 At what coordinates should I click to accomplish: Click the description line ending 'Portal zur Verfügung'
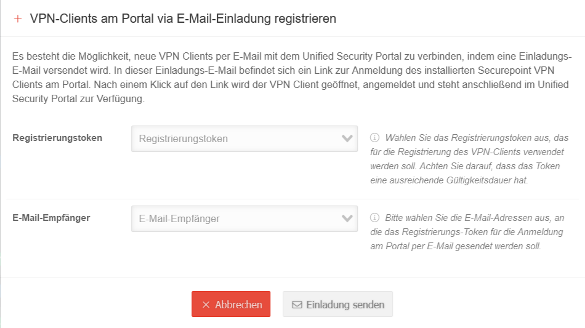(78, 99)
